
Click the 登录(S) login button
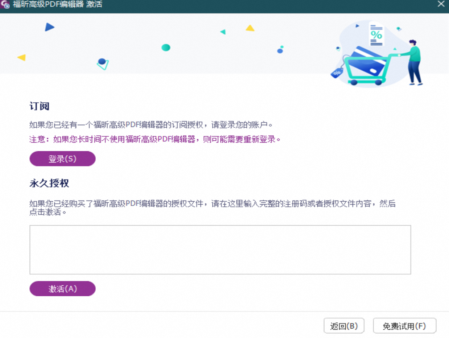click(62, 159)
